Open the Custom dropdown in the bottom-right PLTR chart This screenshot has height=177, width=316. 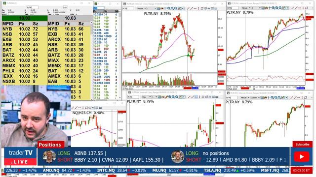click(x=255, y=97)
